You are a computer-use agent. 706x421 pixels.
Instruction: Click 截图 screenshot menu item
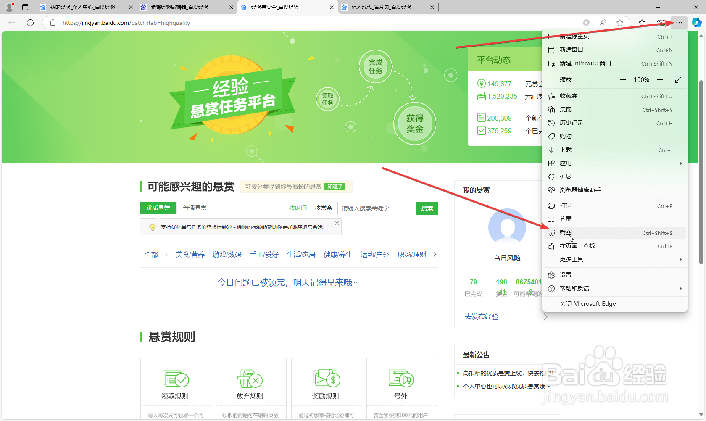point(615,233)
